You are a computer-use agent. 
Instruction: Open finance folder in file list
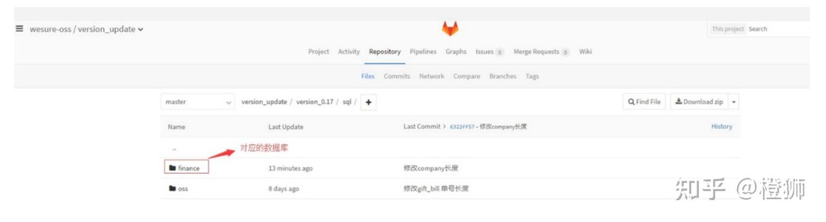[x=184, y=168]
